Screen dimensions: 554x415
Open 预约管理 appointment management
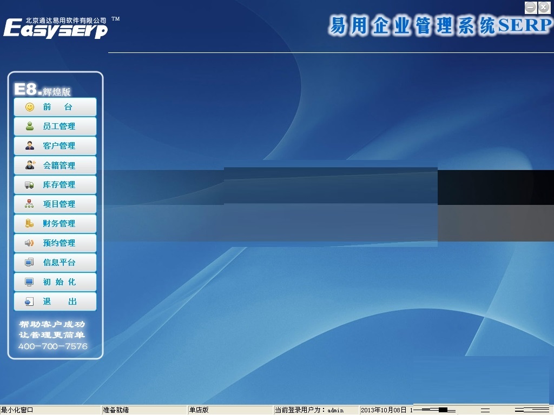(55, 243)
